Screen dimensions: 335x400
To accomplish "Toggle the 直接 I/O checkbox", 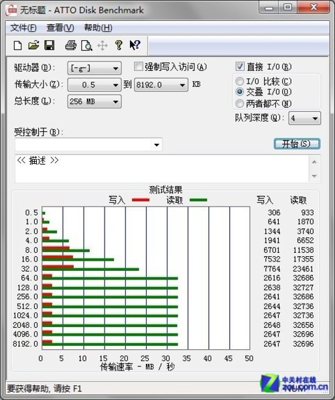I will 240,67.
